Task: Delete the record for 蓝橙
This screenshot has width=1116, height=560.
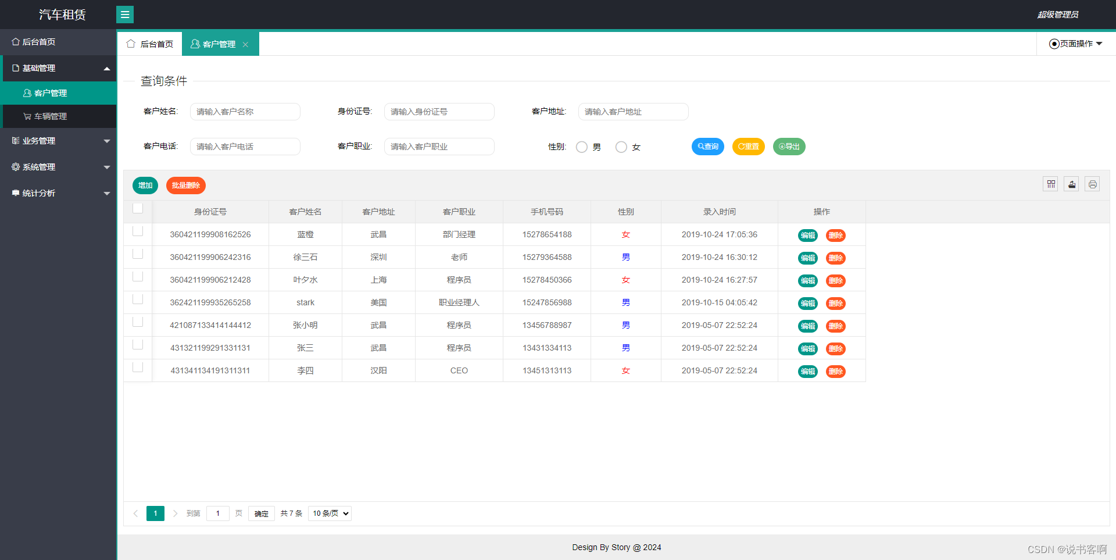Action: pyautogui.click(x=836, y=236)
